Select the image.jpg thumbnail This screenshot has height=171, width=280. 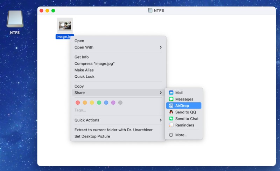65,26
